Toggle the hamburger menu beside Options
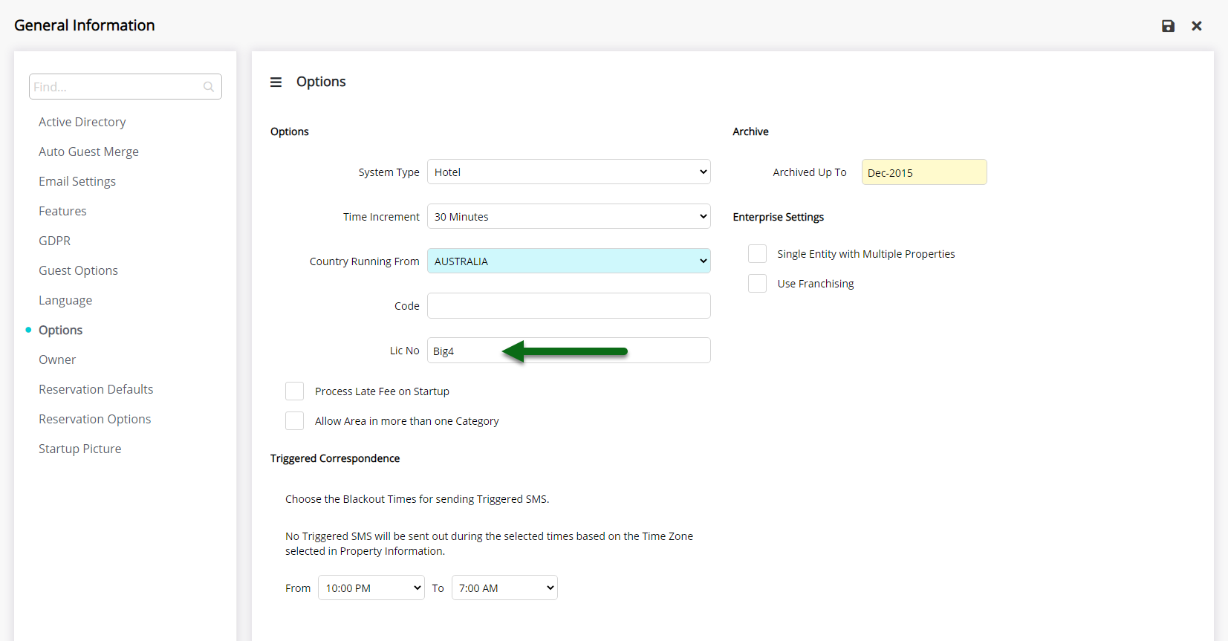 click(276, 82)
